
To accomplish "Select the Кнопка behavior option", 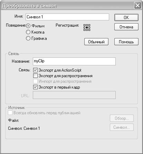I will 28,32.
